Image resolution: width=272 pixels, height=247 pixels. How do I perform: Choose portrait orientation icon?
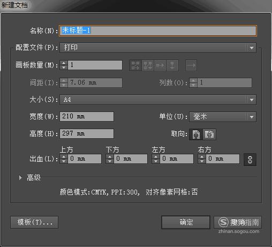[x=196, y=134]
